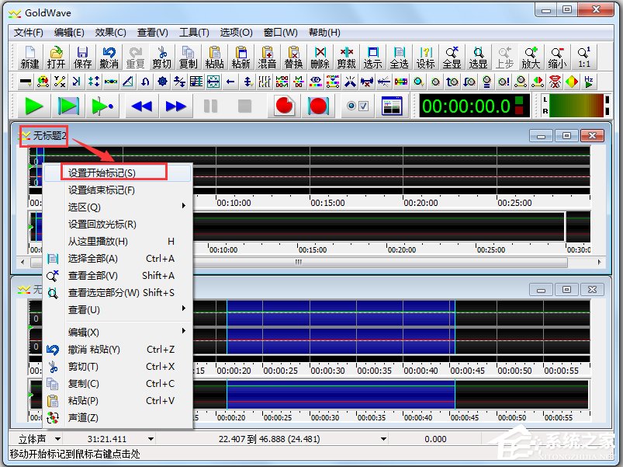Click the 粘贴 paste toolbar icon

click(x=214, y=57)
